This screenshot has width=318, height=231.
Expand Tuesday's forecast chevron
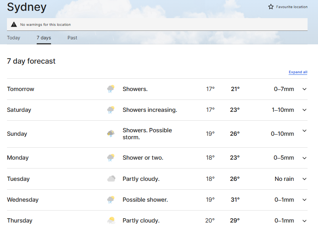304,179
